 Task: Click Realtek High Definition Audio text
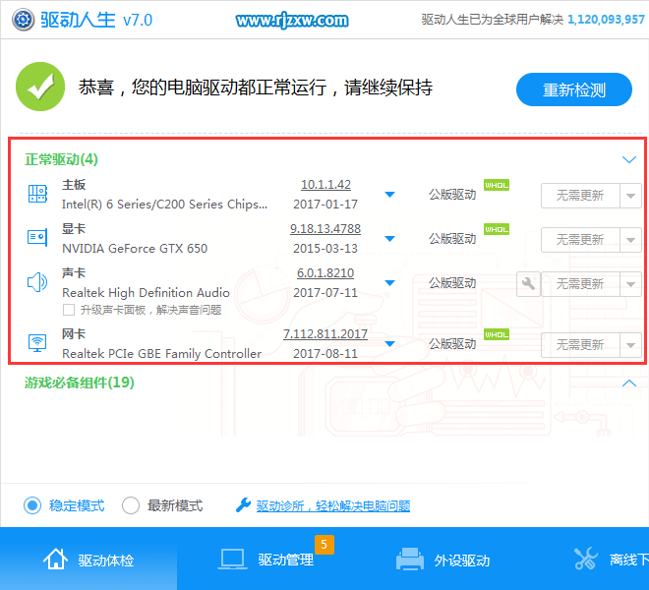point(146,293)
